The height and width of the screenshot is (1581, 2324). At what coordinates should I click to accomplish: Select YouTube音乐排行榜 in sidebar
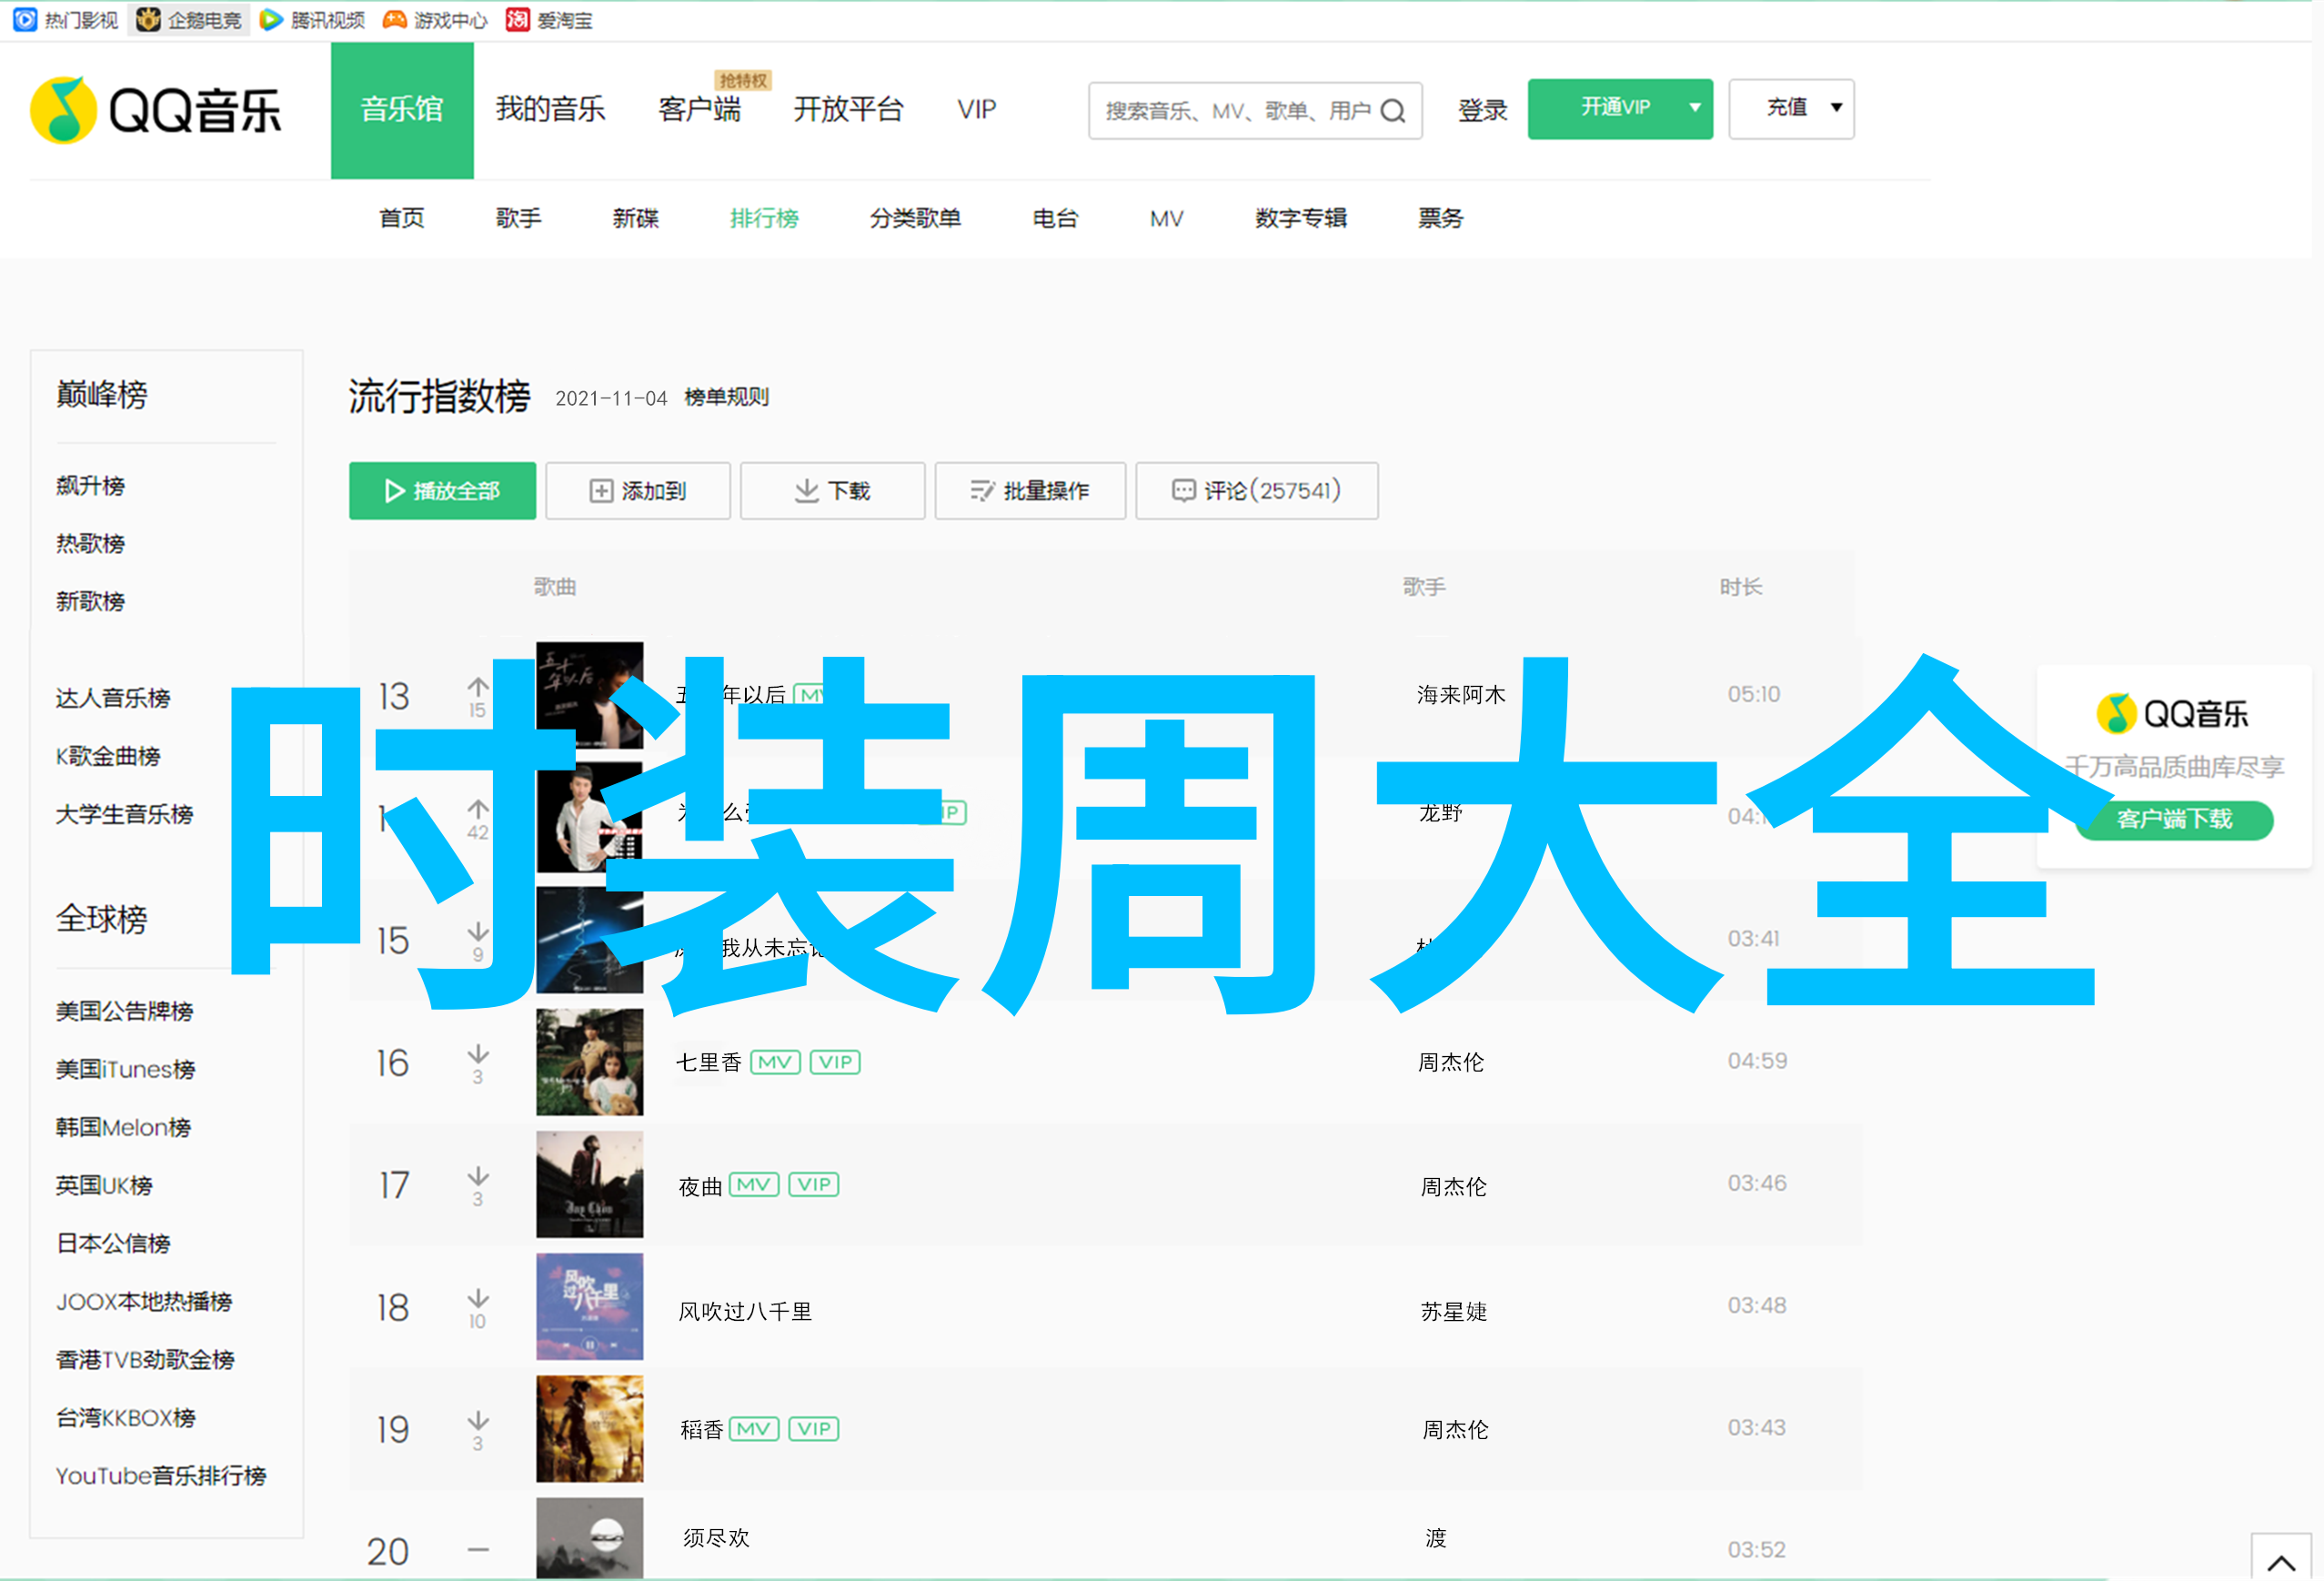[161, 1476]
